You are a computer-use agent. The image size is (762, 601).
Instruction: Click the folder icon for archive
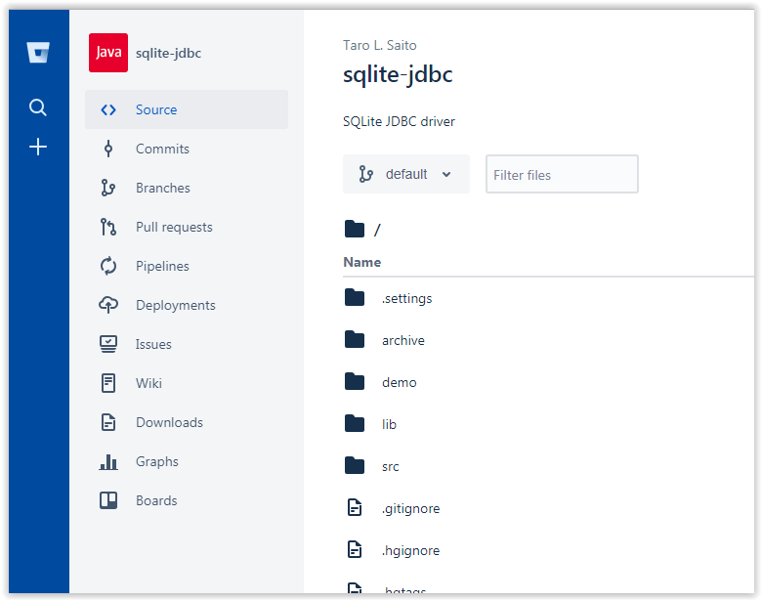355,339
